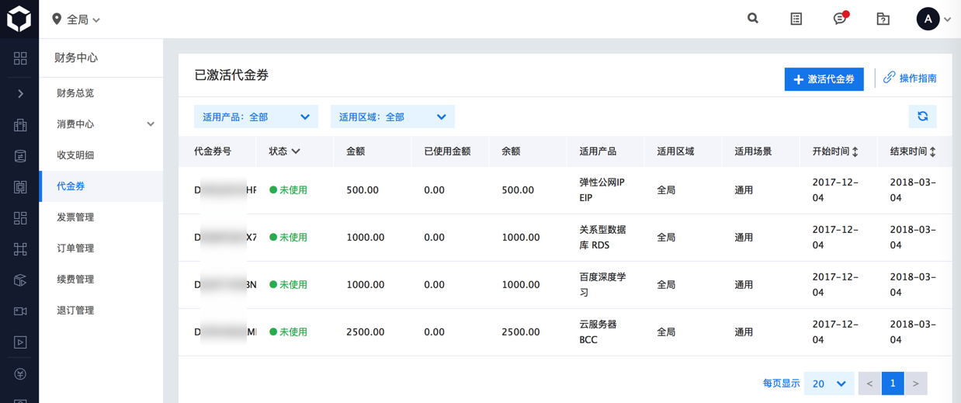Open the 适用区域 filter dropdown
This screenshot has width=961, height=403.
click(x=392, y=117)
